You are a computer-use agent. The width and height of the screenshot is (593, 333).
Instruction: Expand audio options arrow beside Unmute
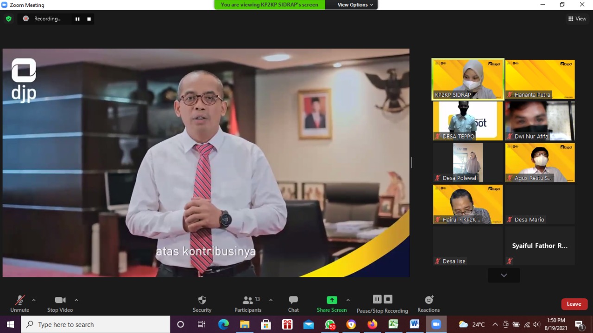click(x=34, y=300)
